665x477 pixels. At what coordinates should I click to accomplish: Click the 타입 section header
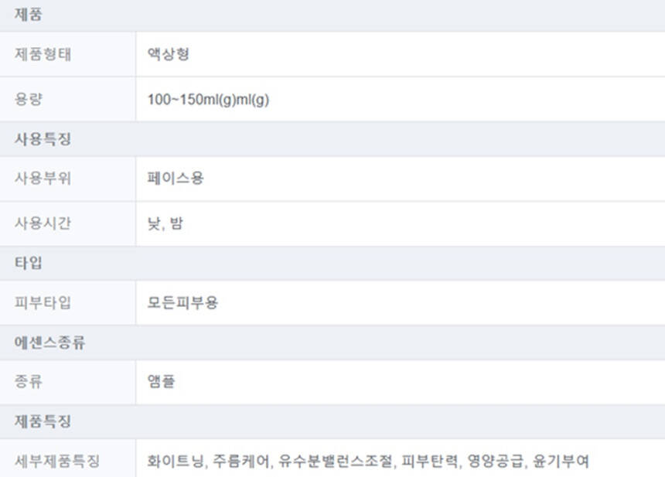pyautogui.click(x=29, y=263)
